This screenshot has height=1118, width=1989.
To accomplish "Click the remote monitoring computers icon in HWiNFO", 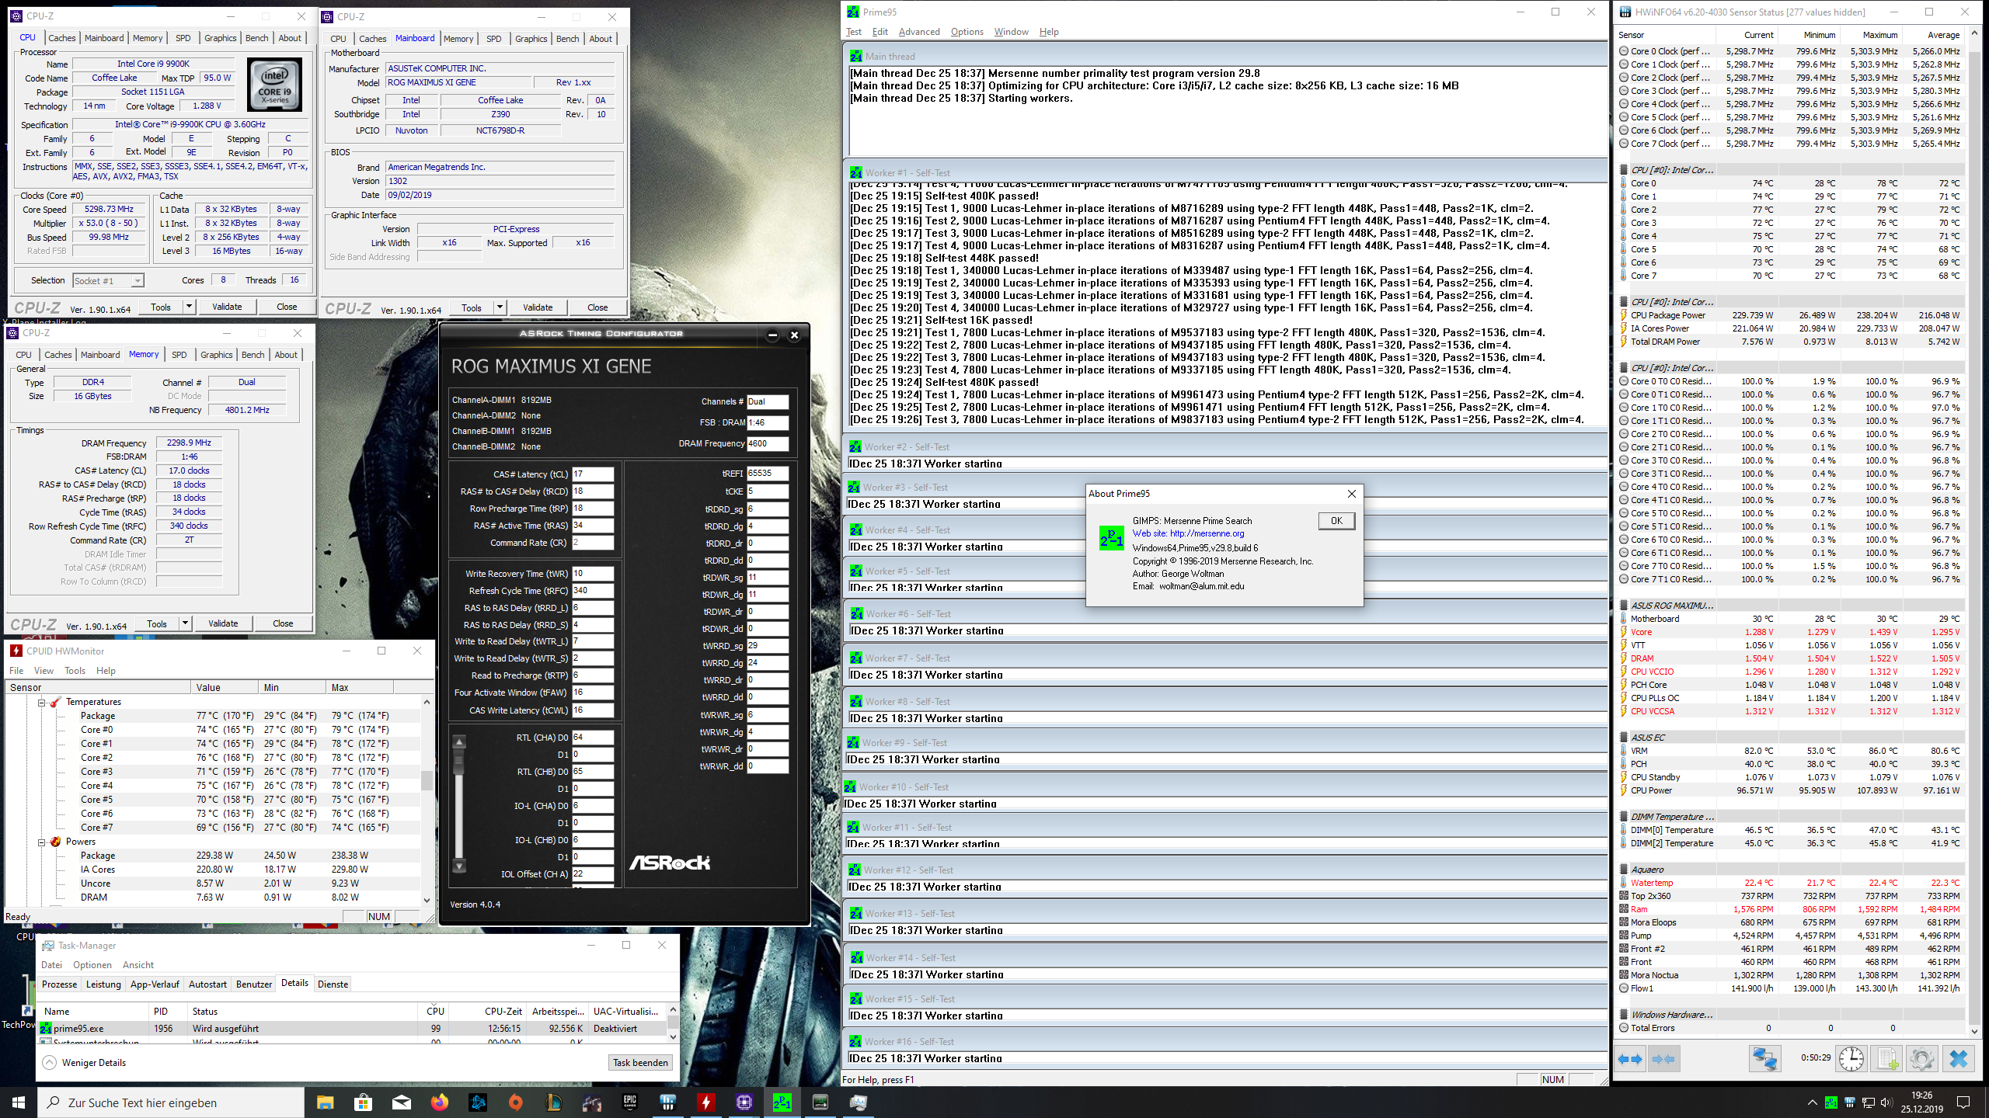I will (x=1765, y=1057).
